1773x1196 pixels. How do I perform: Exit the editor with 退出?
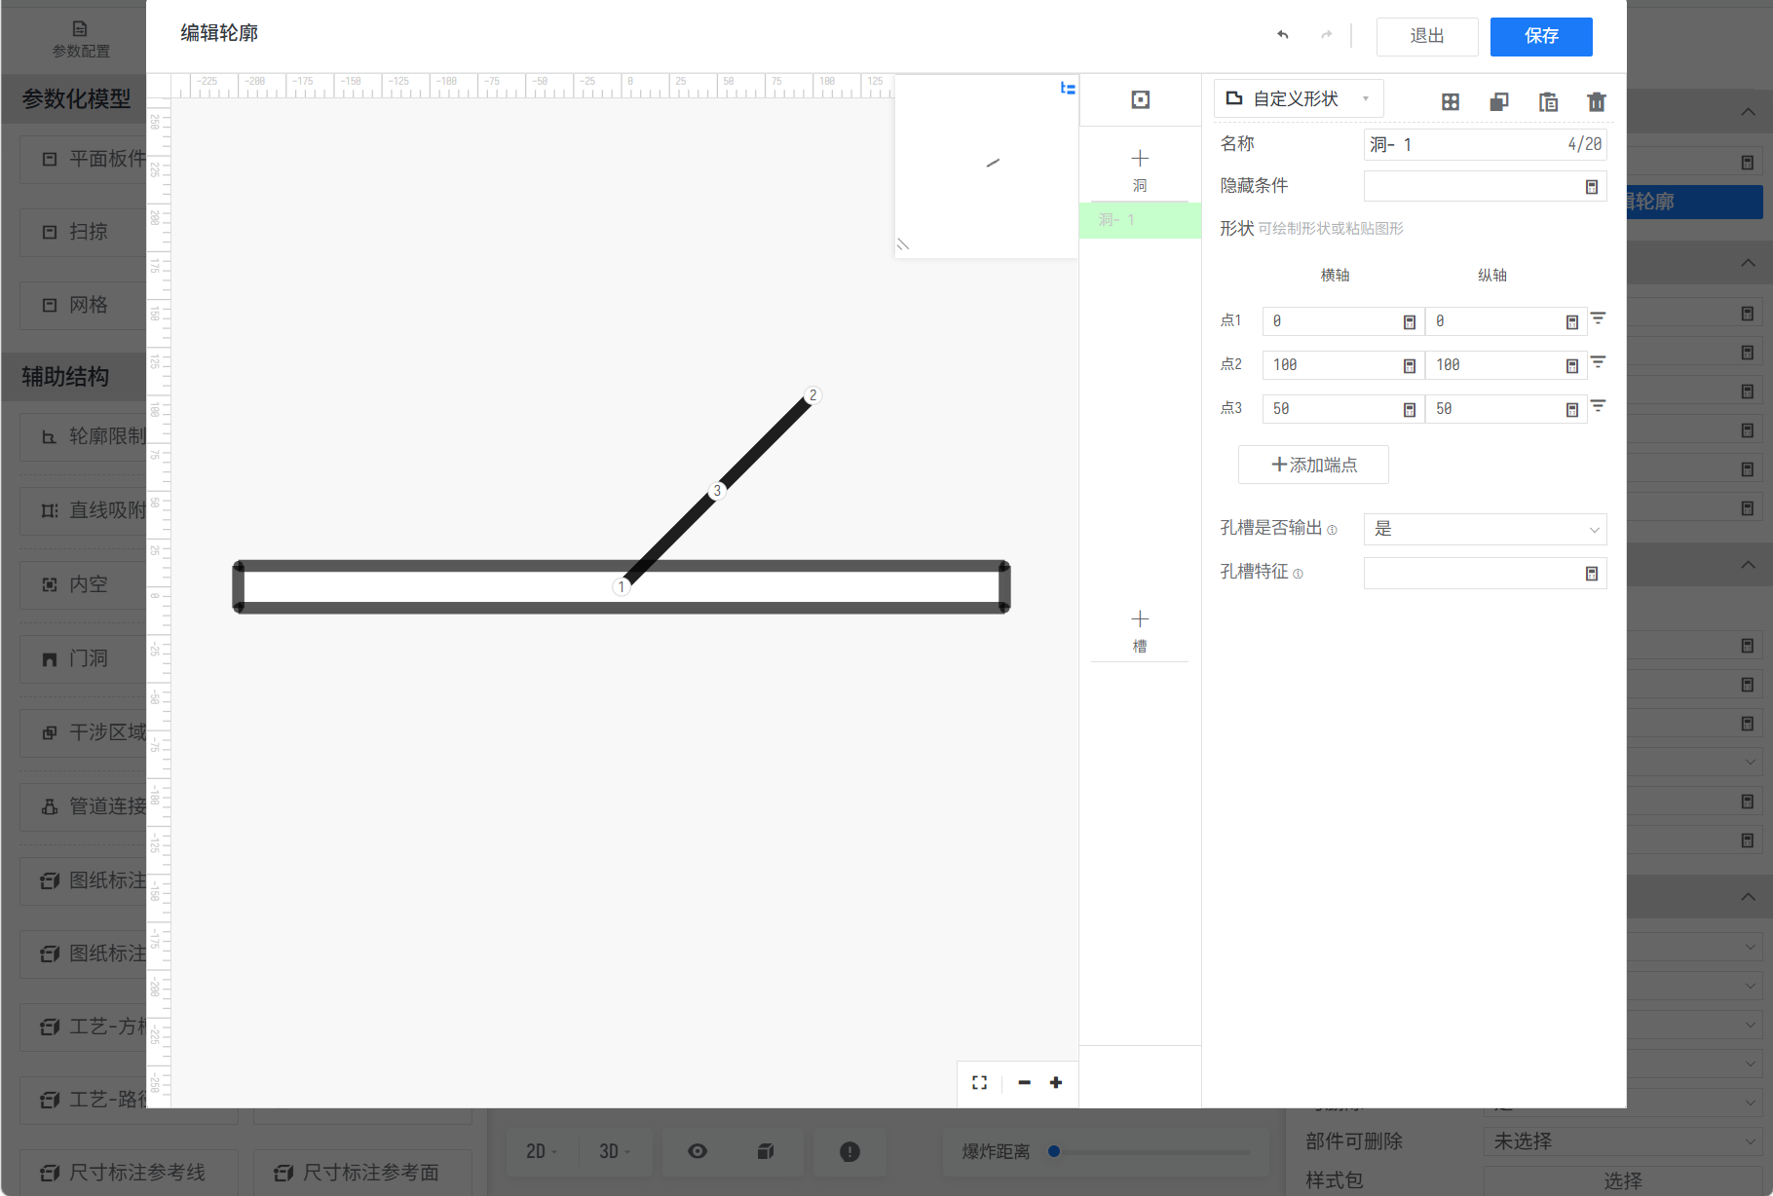1427,36
